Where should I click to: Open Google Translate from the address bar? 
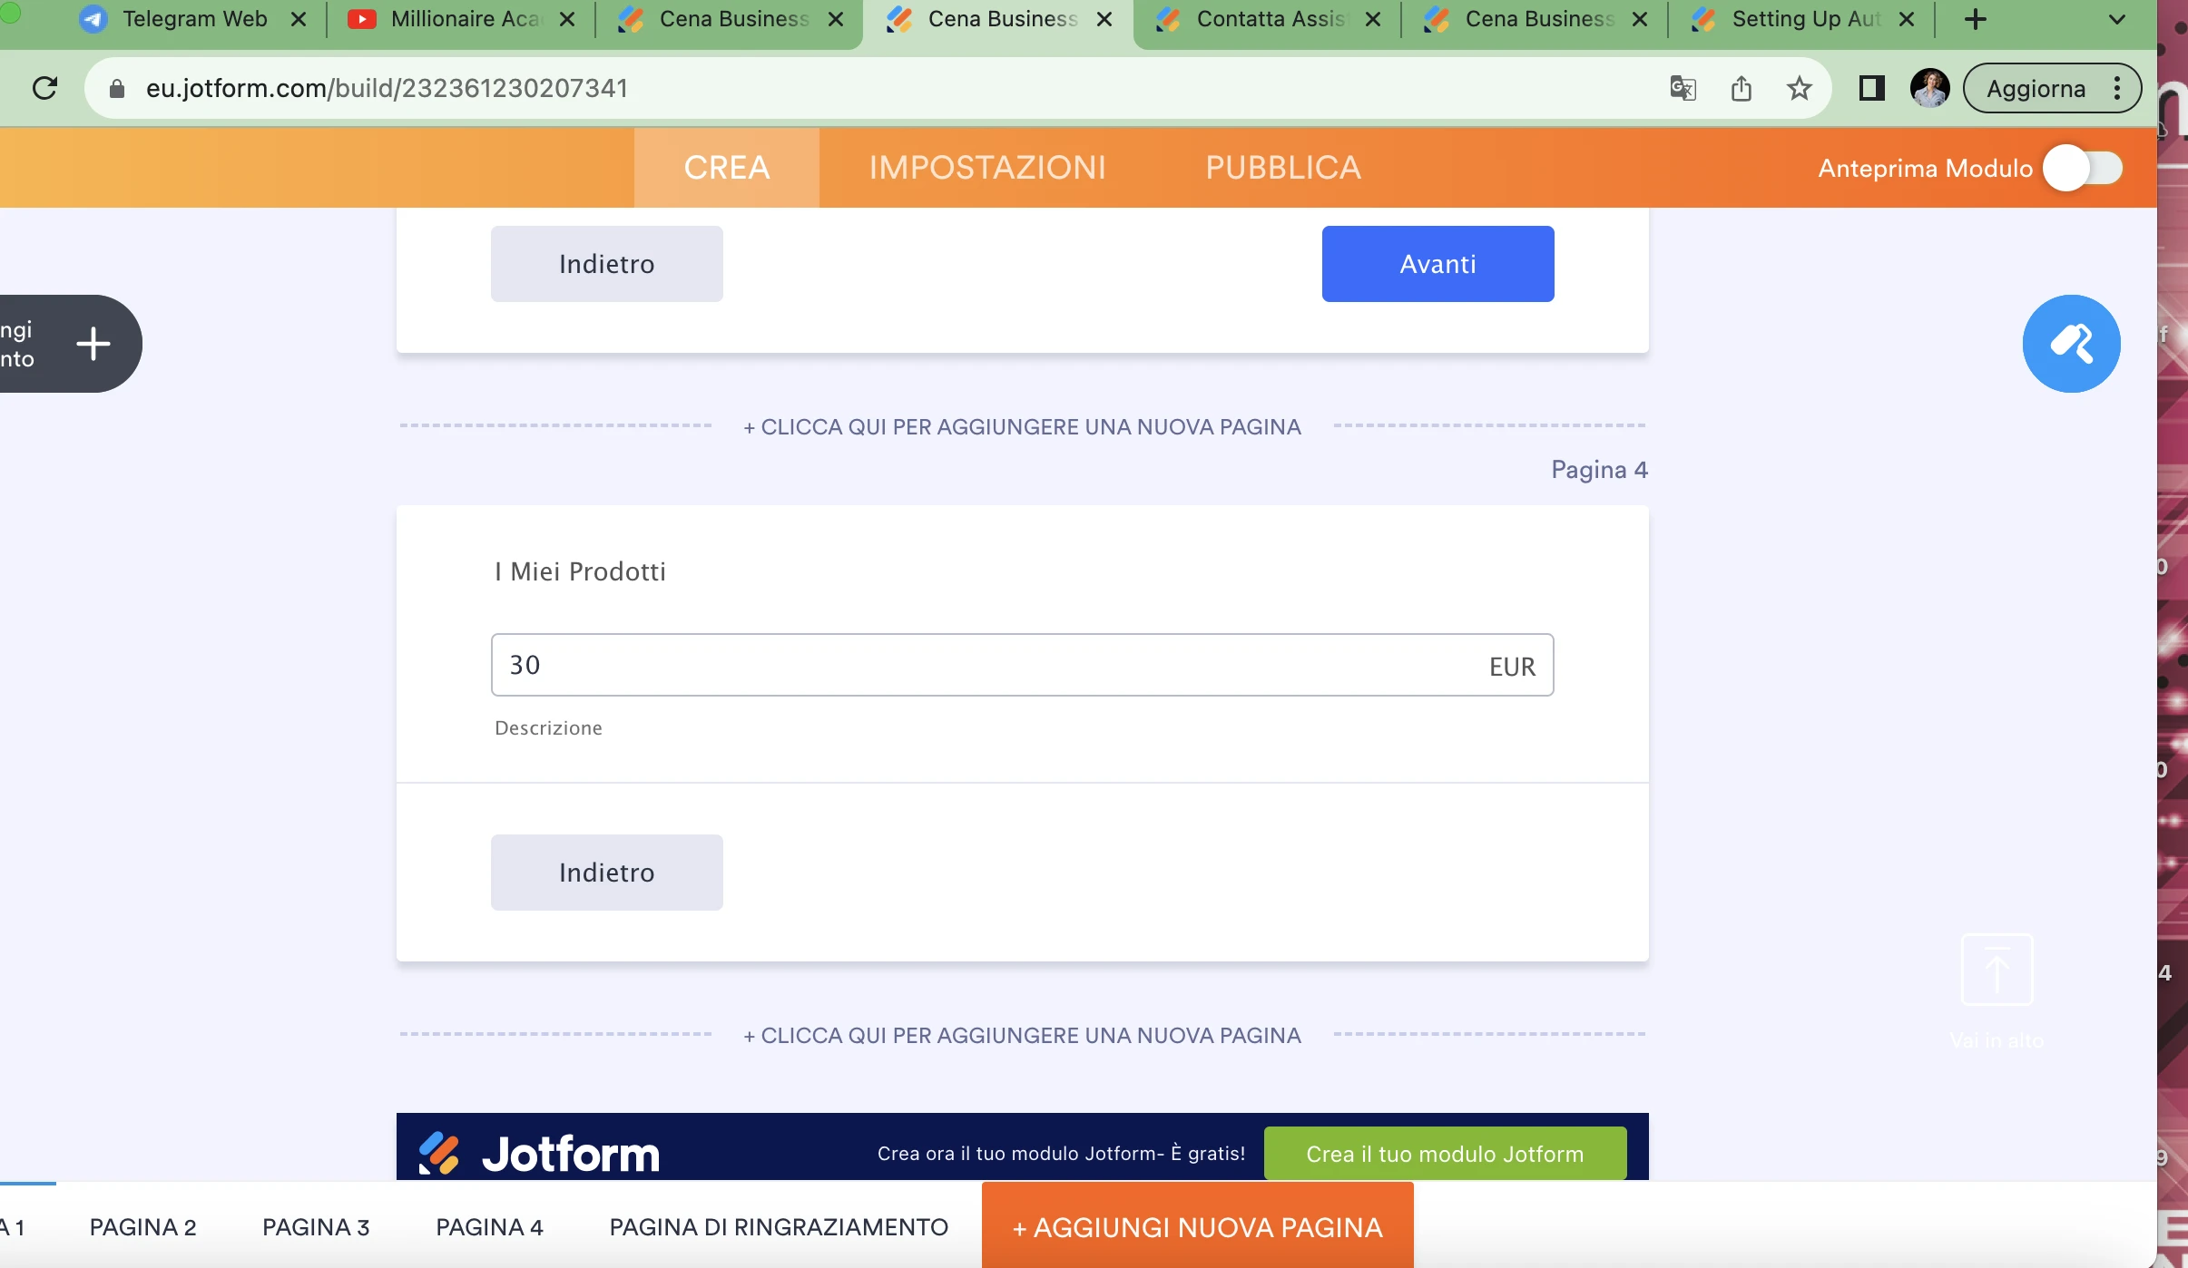coord(1683,87)
